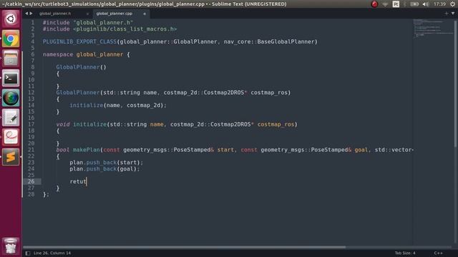Click Line 26, Column 14 status text
458x257 pixels.
coord(52,253)
